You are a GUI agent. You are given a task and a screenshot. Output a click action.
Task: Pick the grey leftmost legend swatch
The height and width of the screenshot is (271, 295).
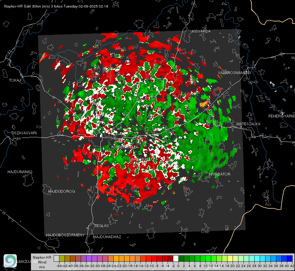[56, 258]
